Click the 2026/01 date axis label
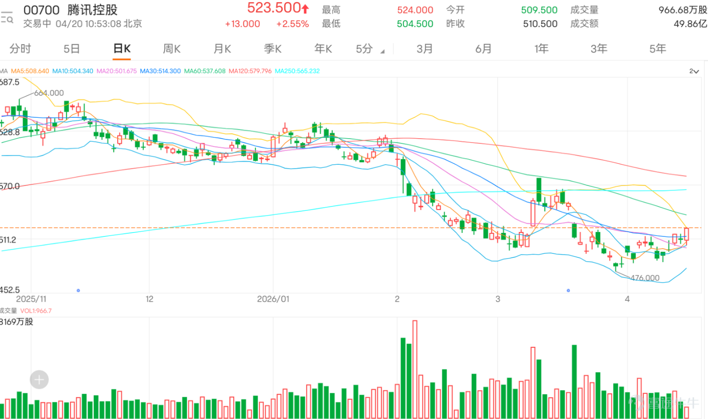The height and width of the screenshot is (419, 708). (x=273, y=299)
